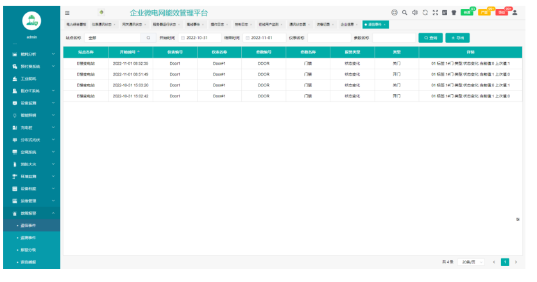This screenshot has width=537, height=282.
Task: Click the 参数名称 input field
Action: [x=394, y=38]
